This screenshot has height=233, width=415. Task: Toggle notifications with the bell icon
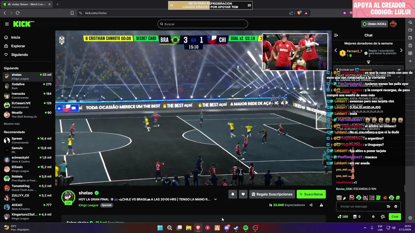click(x=232, y=194)
